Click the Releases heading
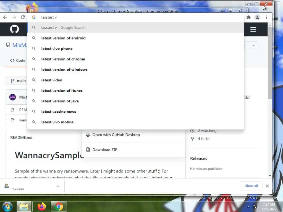The image size is (283, 212). pyautogui.click(x=198, y=158)
